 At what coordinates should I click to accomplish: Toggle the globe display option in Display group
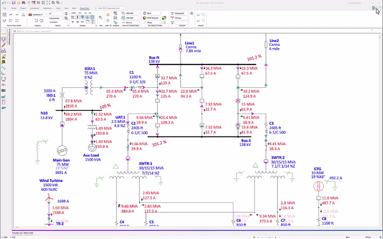(x=82, y=17)
